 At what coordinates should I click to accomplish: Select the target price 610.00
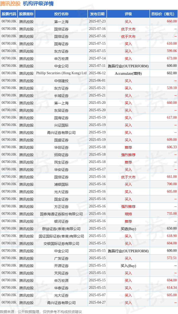pyautogui.click(x=172, y=44)
